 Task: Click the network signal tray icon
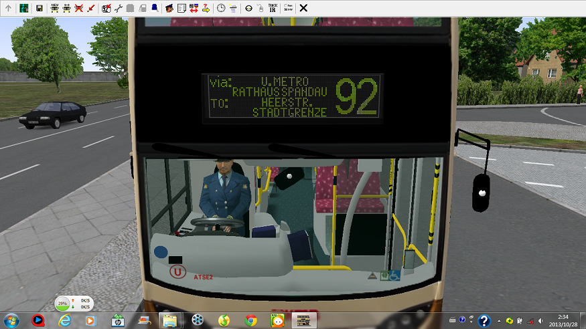click(530, 321)
